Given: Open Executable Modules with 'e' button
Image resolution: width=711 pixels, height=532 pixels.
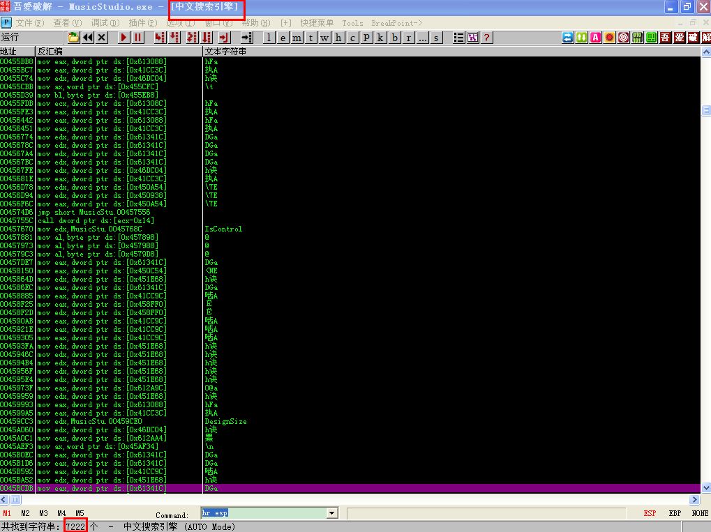Looking at the screenshot, I should click(x=283, y=38).
